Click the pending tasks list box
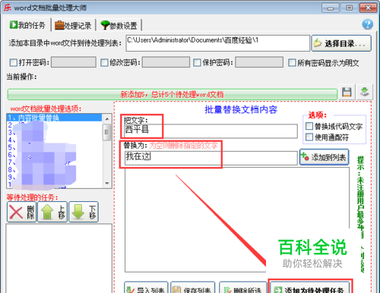The image size is (380, 293). [59, 258]
